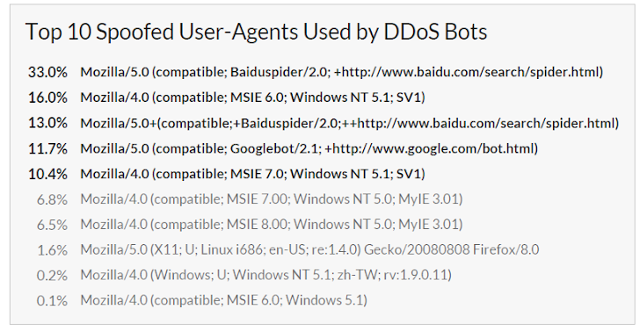Screen dimensions: 640x331
Task: Select the MSIE 8.00 MyIE 3.01 entry
Action: point(272,224)
